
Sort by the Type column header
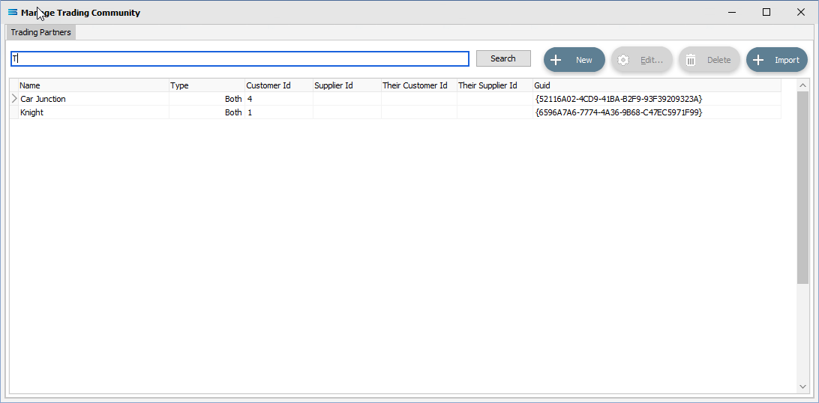pyautogui.click(x=207, y=85)
